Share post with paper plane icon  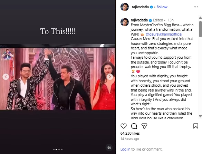(x=144, y=126)
